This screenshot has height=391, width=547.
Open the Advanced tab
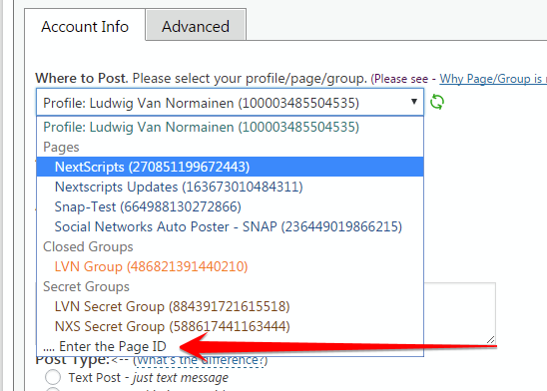point(196,25)
